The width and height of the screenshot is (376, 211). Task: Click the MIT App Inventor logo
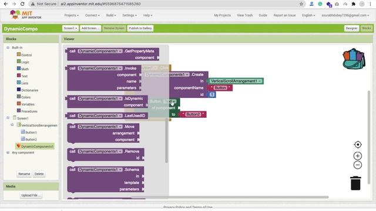pos(25,15)
